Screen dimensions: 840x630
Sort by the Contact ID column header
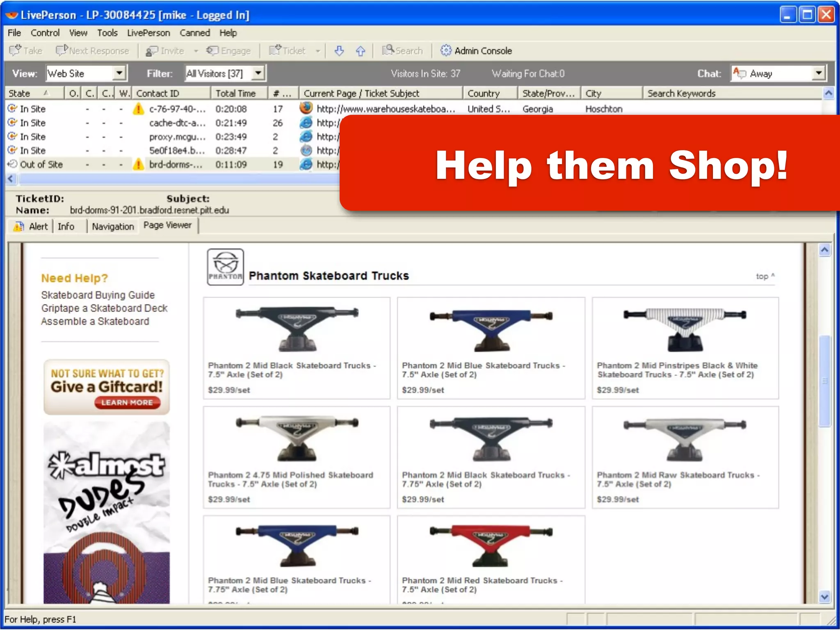pos(171,93)
